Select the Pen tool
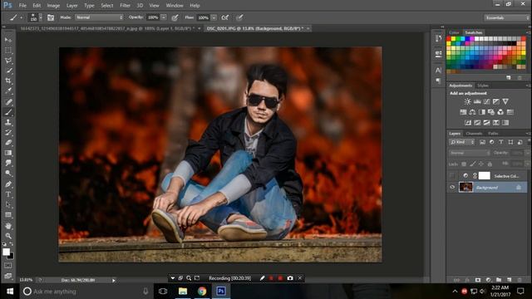Screen dimensions: 532x299 point(8,184)
